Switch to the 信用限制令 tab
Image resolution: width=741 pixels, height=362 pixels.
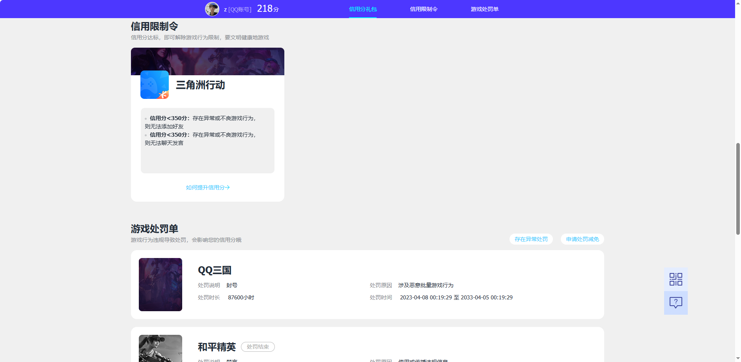point(424,9)
